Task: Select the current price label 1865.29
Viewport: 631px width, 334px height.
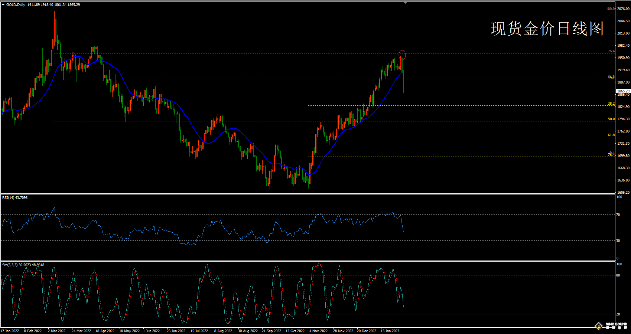Action: tap(623, 91)
